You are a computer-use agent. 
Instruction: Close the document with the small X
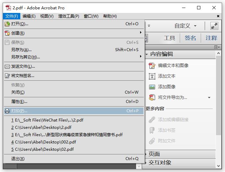218,16
